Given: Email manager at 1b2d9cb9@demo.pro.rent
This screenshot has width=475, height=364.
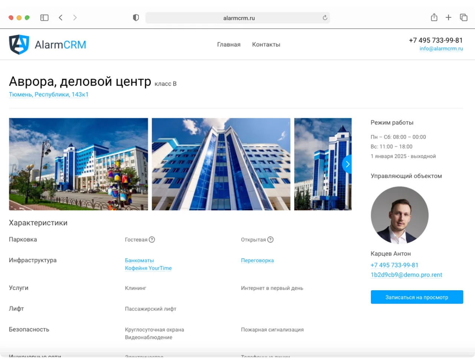Looking at the screenshot, I should coord(406,275).
